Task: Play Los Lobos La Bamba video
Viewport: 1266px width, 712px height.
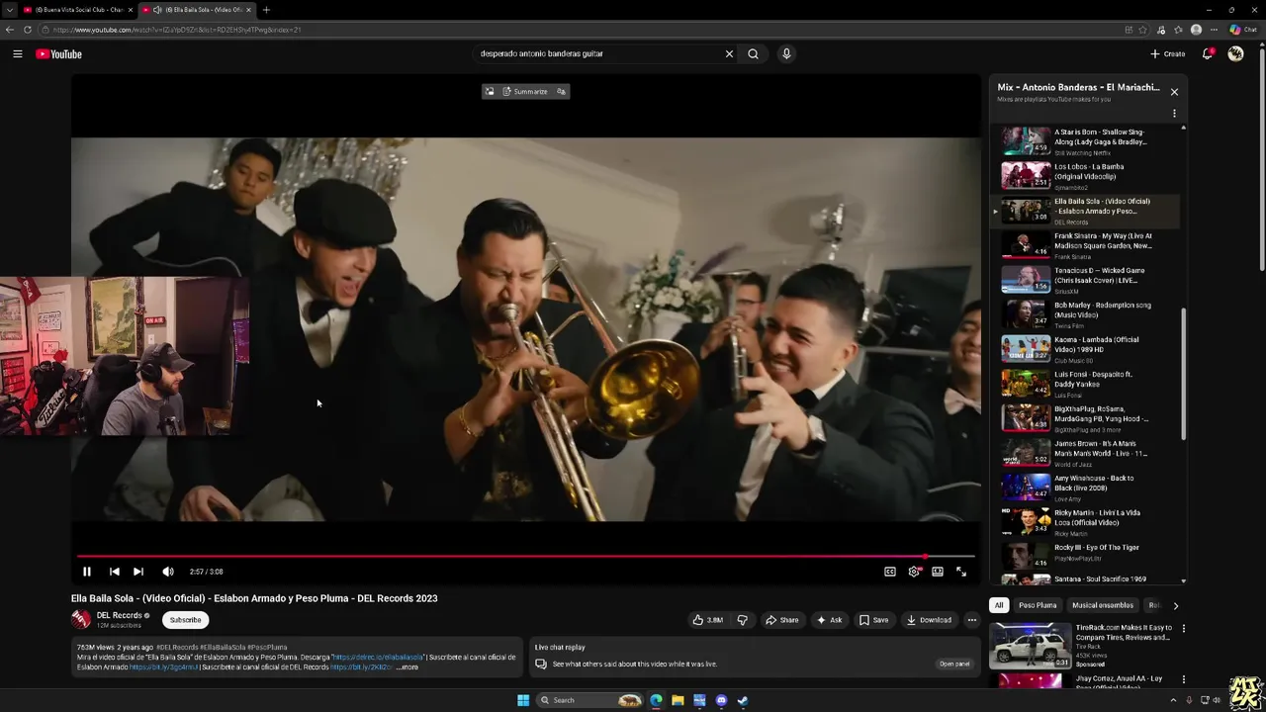Action: click(x=1086, y=176)
